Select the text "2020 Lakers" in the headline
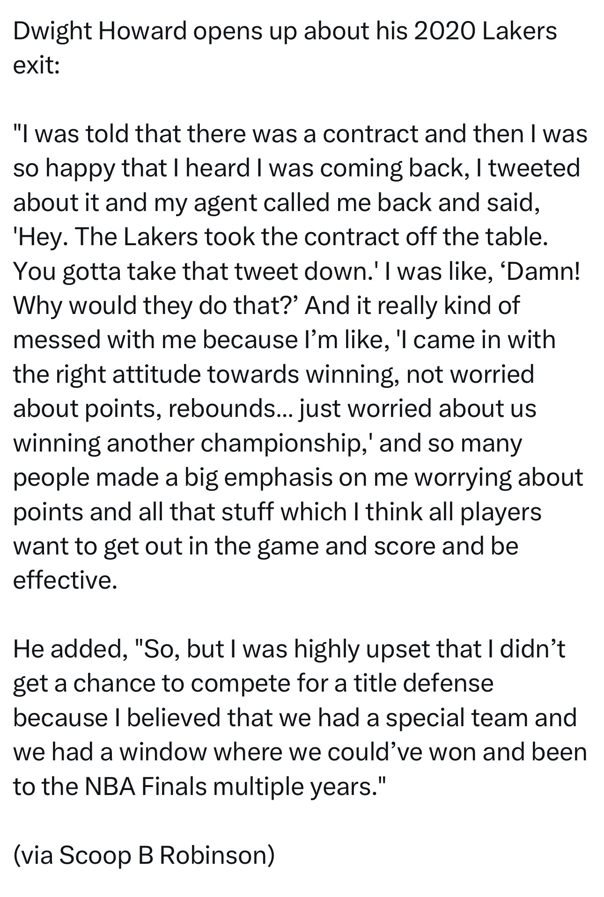The width and height of the screenshot is (604, 897). (x=486, y=31)
